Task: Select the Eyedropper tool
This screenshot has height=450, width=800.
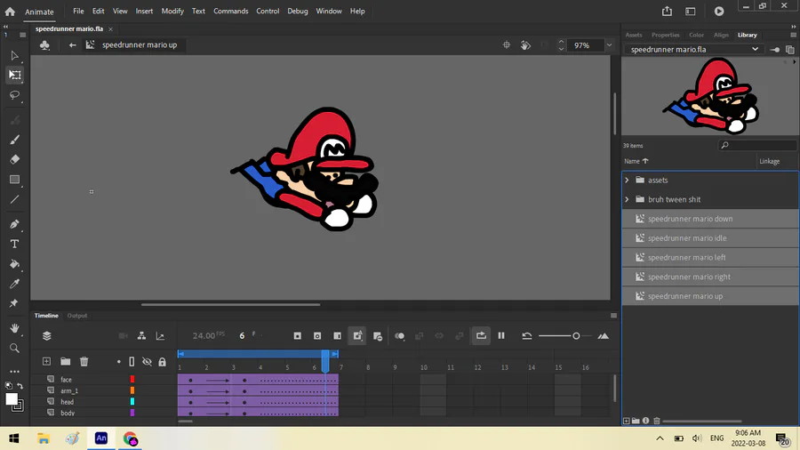Action: (14, 284)
